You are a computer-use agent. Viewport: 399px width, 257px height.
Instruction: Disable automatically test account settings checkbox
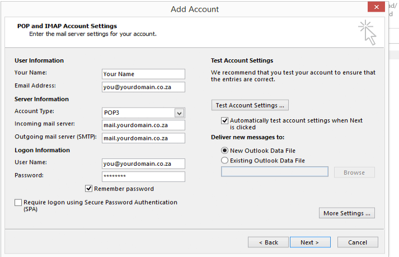(x=224, y=120)
